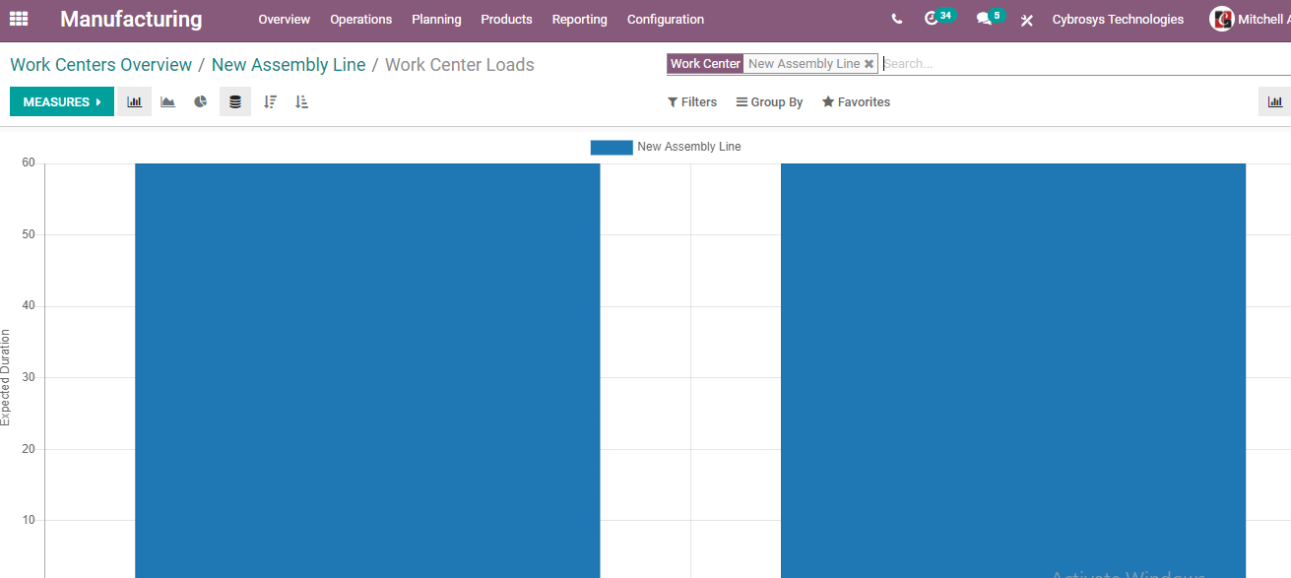Sort chart in descending order
Screen dimensions: 1291x578
[x=271, y=101]
